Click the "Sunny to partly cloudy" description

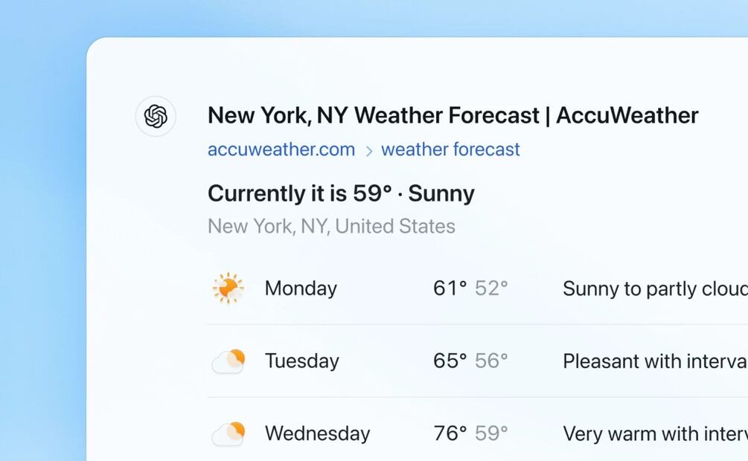(654, 288)
